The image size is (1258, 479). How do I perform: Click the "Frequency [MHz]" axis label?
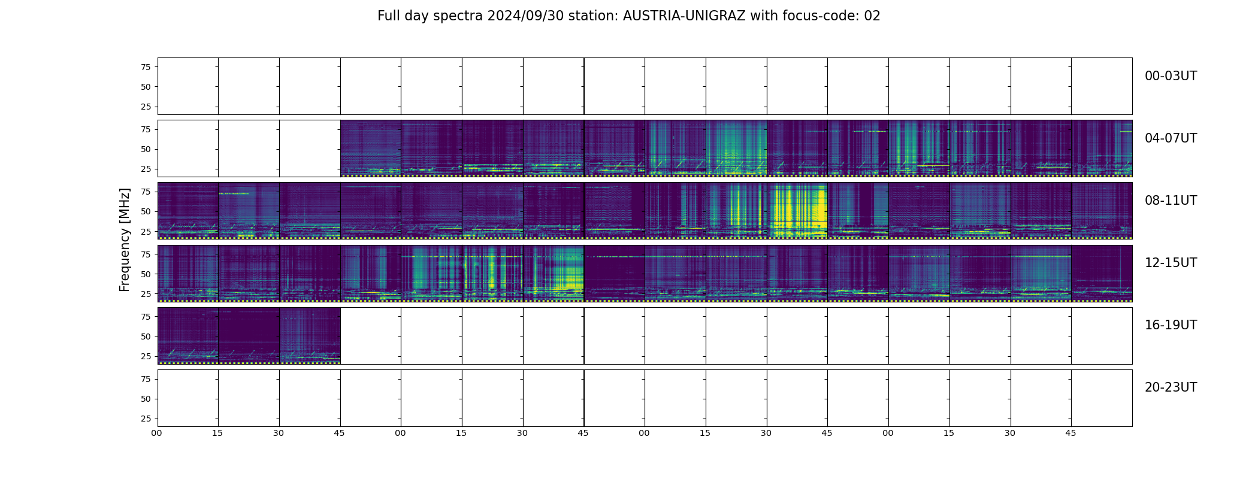[x=125, y=239]
